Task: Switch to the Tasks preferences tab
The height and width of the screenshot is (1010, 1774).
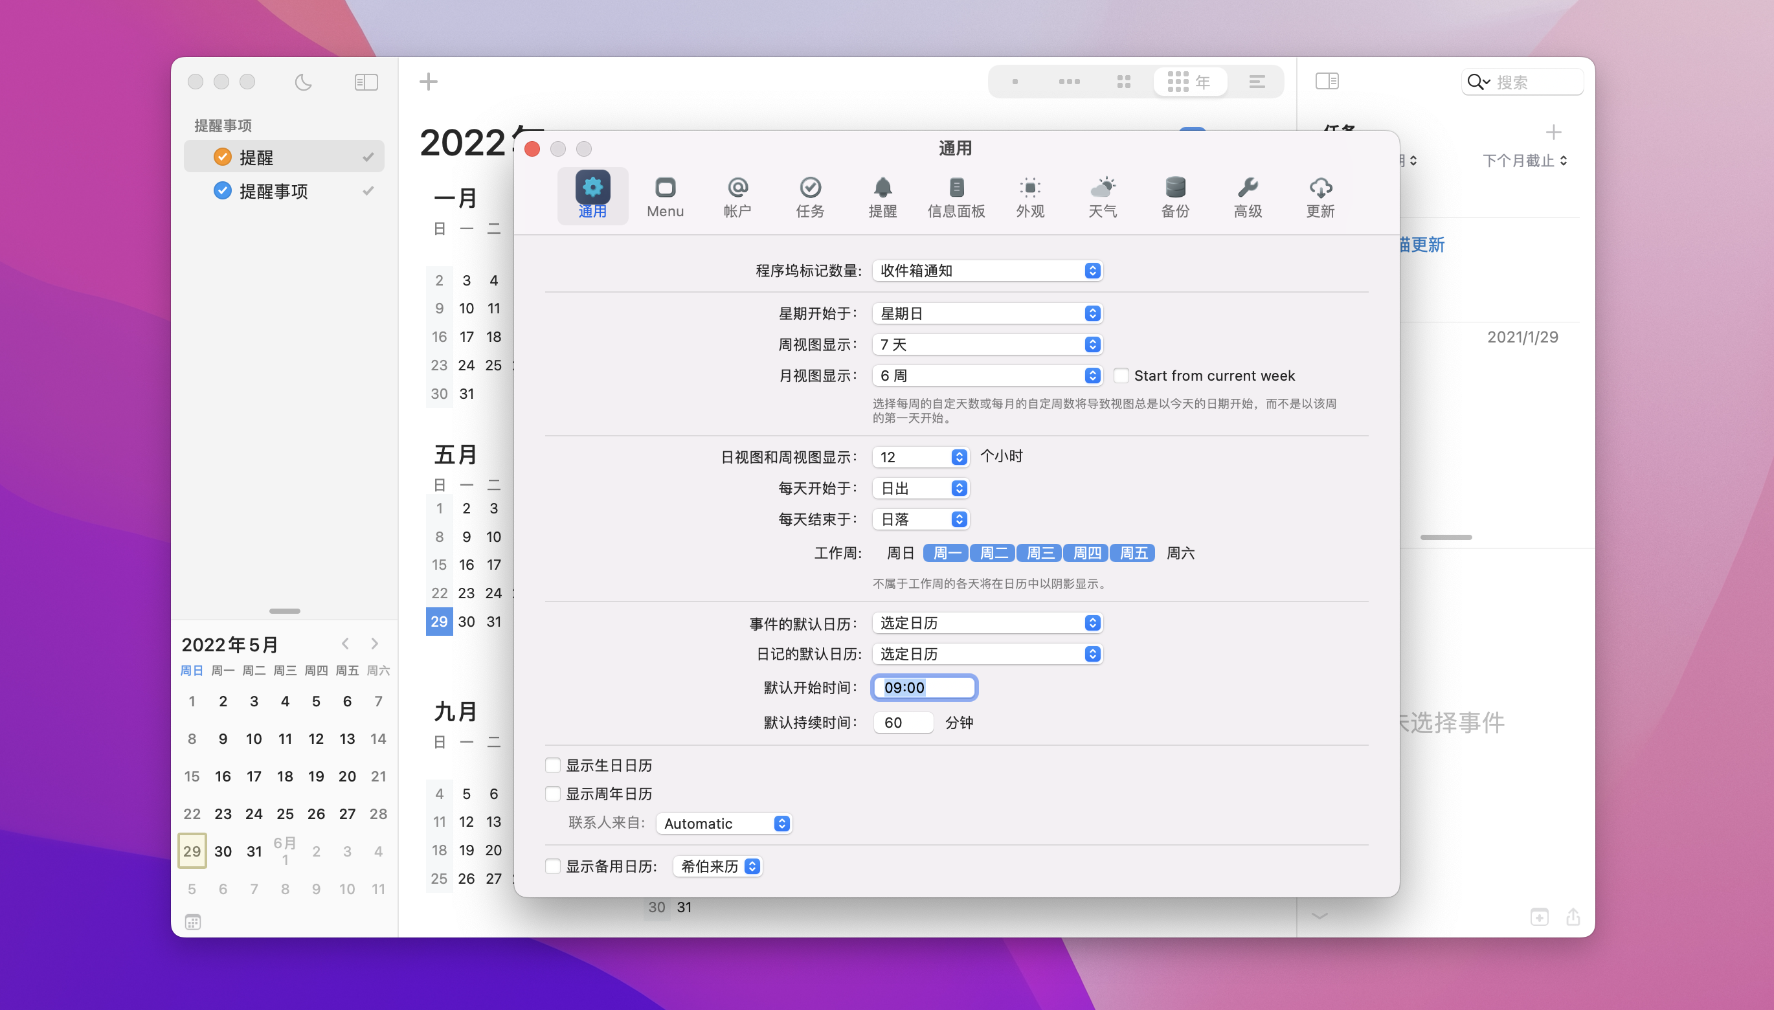Action: coord(810,196)
